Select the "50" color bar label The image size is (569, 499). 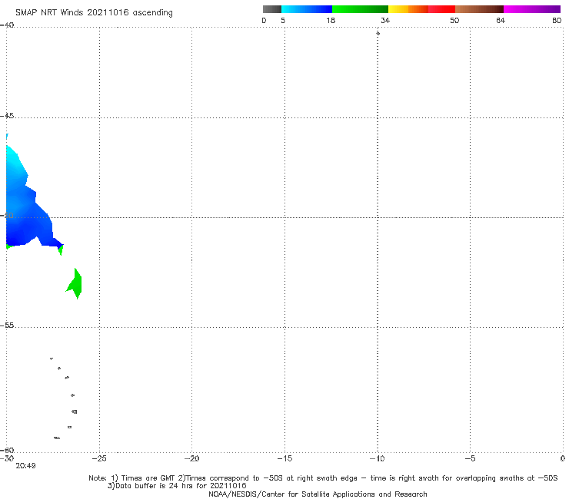tap(454, 20)
